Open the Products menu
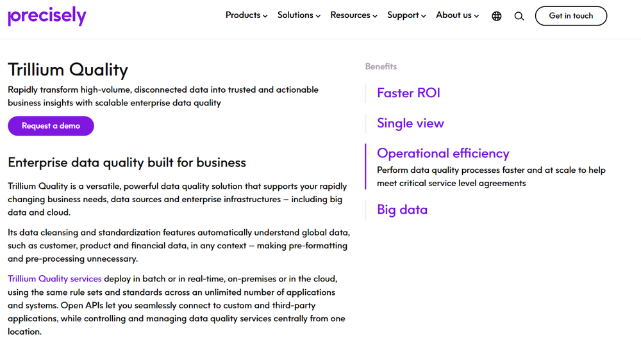 click(247, 15)
